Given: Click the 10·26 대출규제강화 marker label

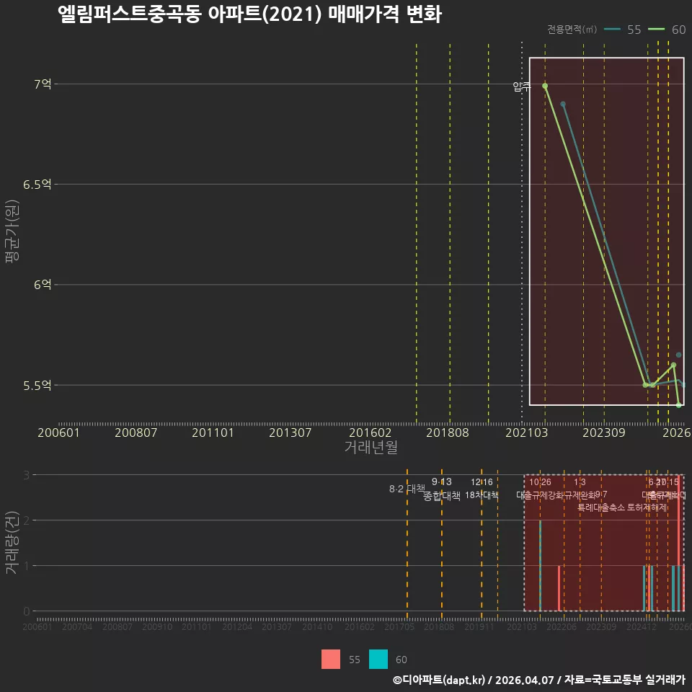Looking at the screenshot, I should pos(540,489).
